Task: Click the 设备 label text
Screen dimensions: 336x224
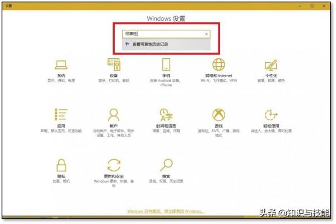Action: tap(114, 76)
